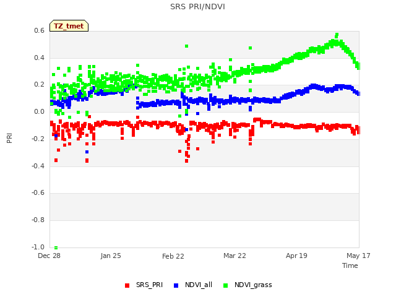Toggle the NDVI_all series label in legend

click(199, 285)
